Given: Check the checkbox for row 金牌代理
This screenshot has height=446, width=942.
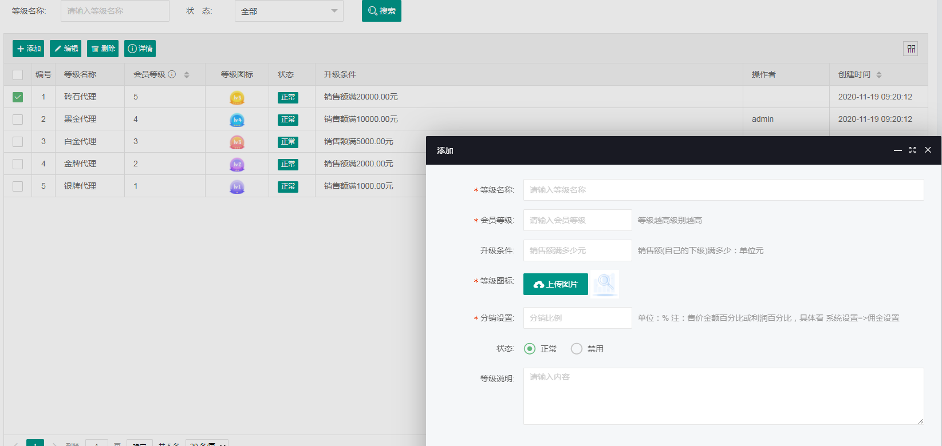Looking at the screenshot, I should (18, 164).
